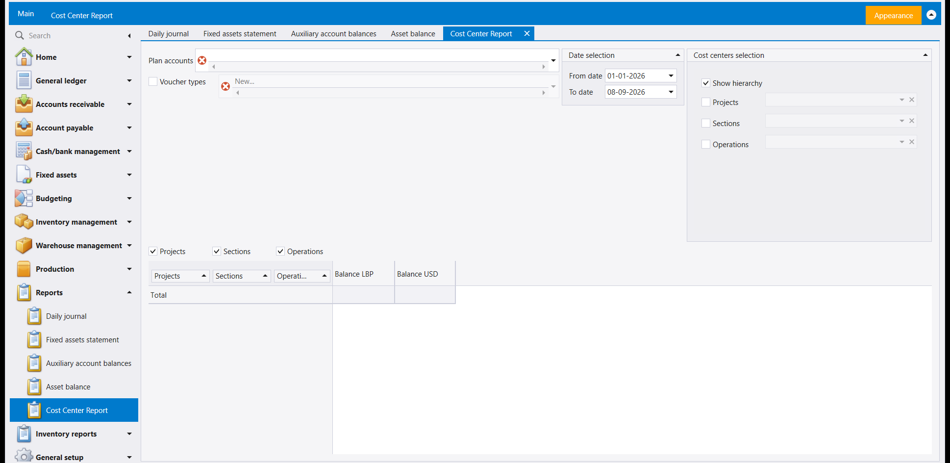
Task: Open the Home module icon
Action: pyautogui.click(x=24, y=57)
